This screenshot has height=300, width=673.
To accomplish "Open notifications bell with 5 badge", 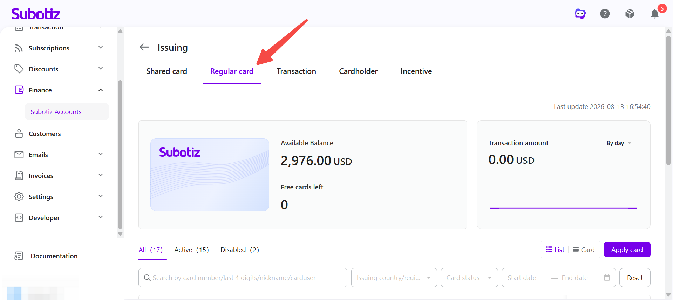I will click(655, 14).
